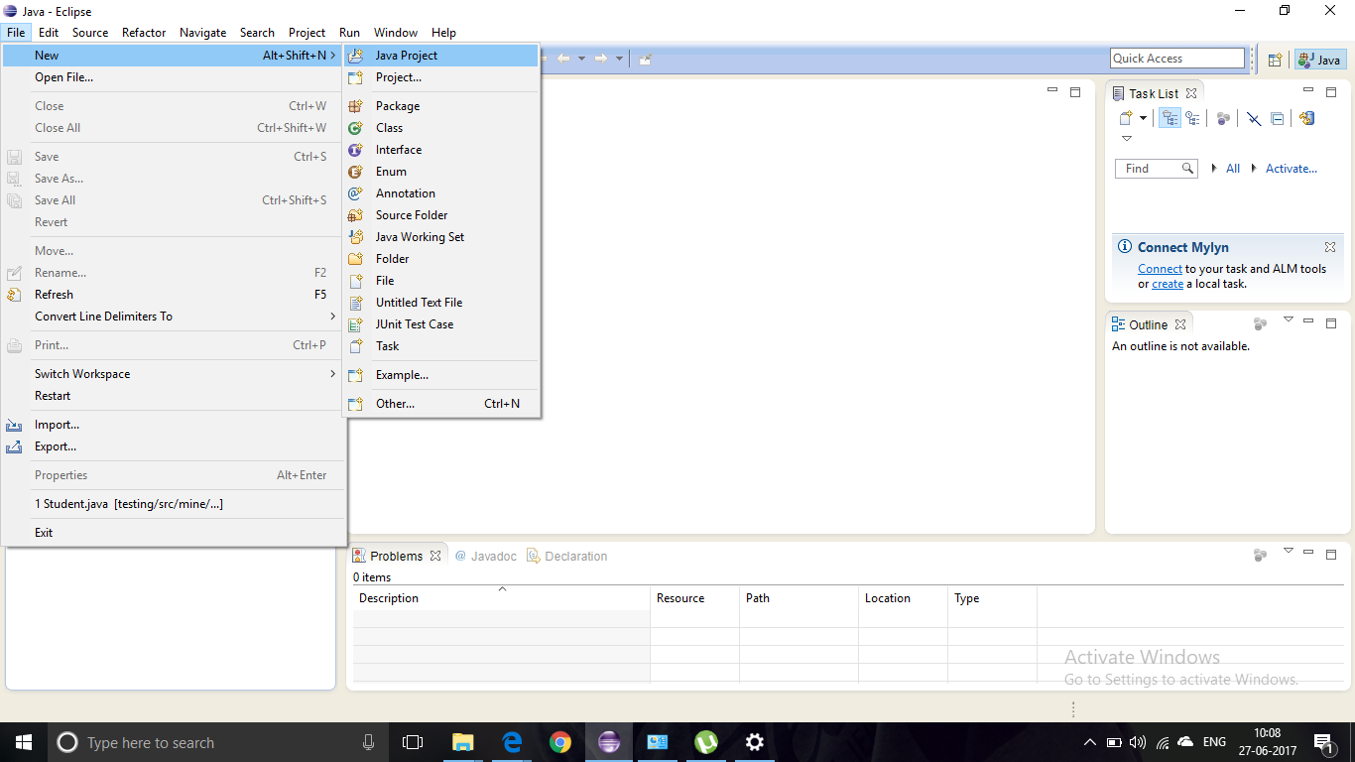Image resolution: width=1355 pixels, height=762 pixels.
Task: Open Chrome from the Windows taskbar
Action: pos(560,742)
